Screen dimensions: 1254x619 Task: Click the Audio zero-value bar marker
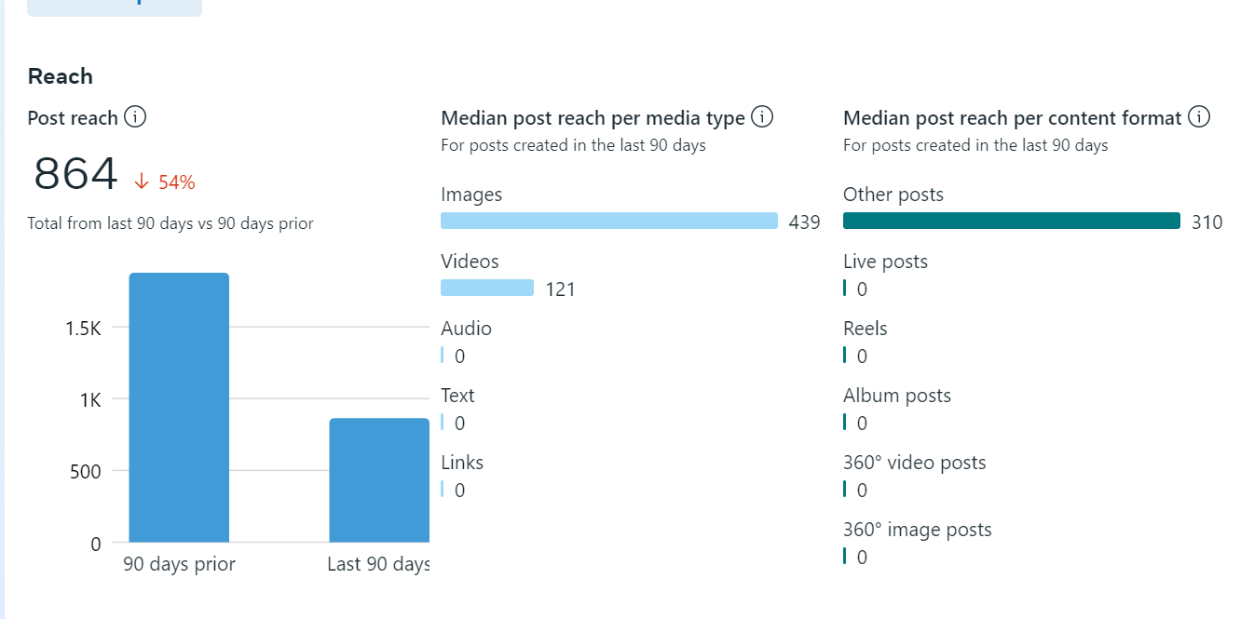(x=443, y=355)
